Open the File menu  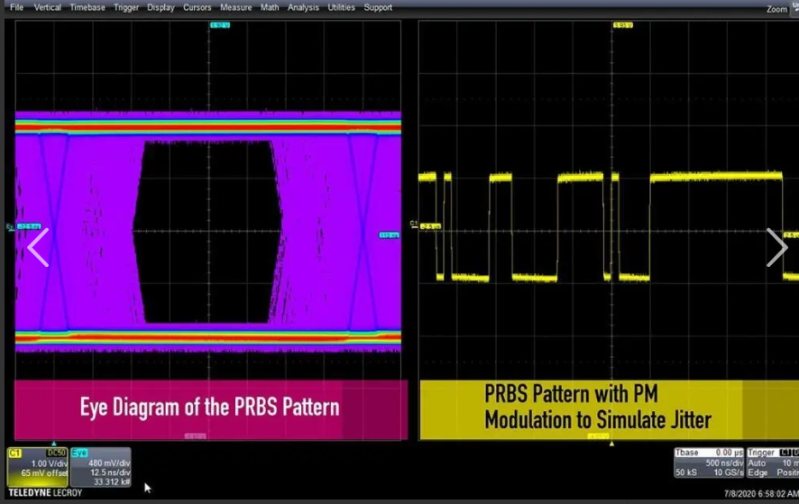point(16,7)
